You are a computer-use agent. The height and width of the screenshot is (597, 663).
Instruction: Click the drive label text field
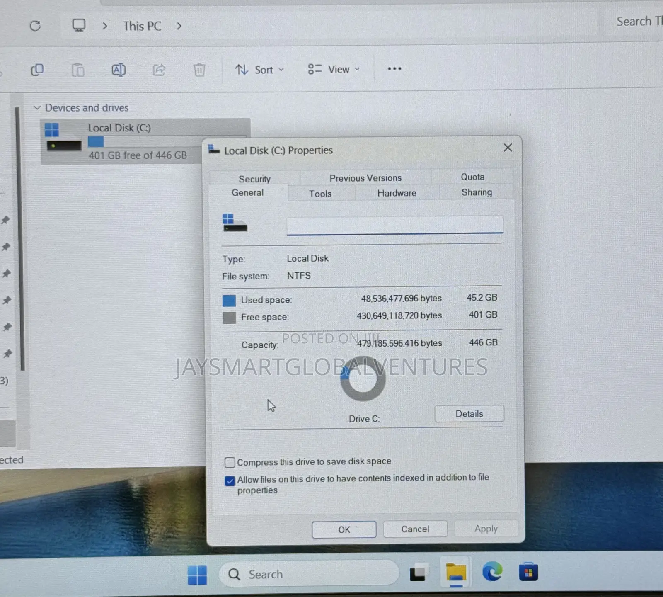tap(395, 225)
